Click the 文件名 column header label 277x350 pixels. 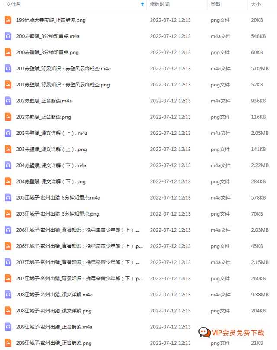pos(13,4)
